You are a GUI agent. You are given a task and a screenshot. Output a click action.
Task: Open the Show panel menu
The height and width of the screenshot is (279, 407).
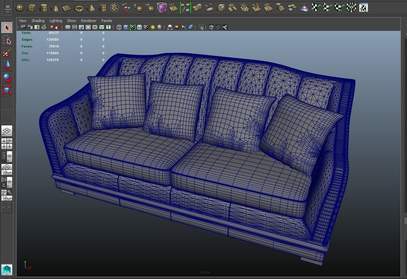pyautogui.click(x=72, y=21)
